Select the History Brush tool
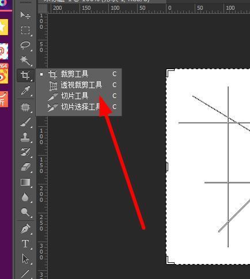Image resolution: width=250 pixels, height=279 pixels. pos(25,152)
